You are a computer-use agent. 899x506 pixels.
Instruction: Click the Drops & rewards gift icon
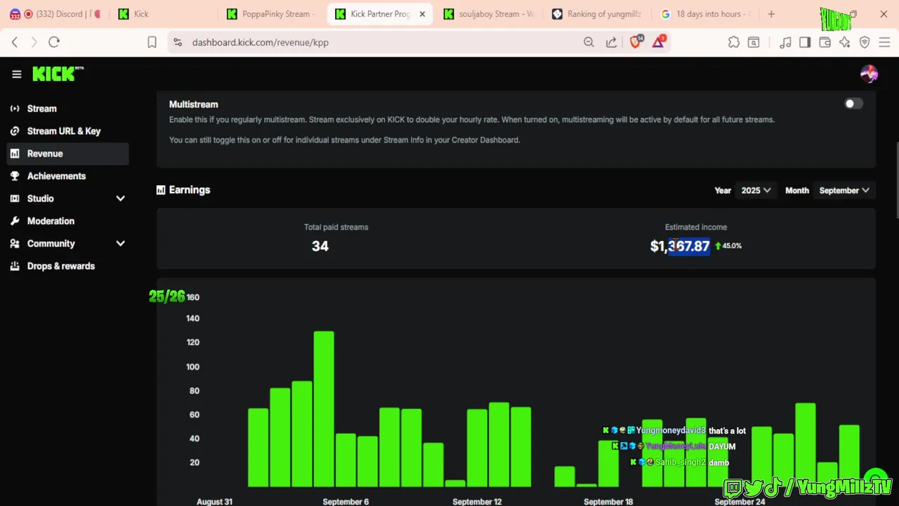[15, 266]
